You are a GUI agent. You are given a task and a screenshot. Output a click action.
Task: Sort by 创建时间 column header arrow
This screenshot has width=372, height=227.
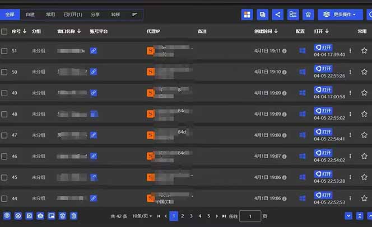coord(276,31)
